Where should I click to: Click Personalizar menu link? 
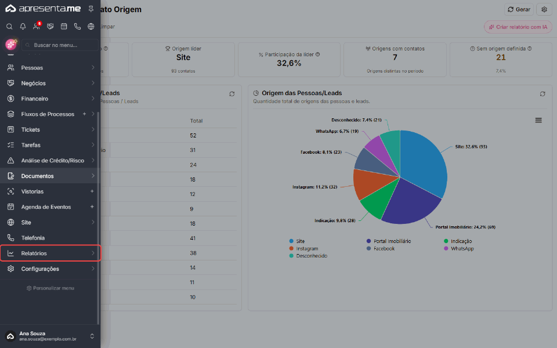click(x=50, y=288)
